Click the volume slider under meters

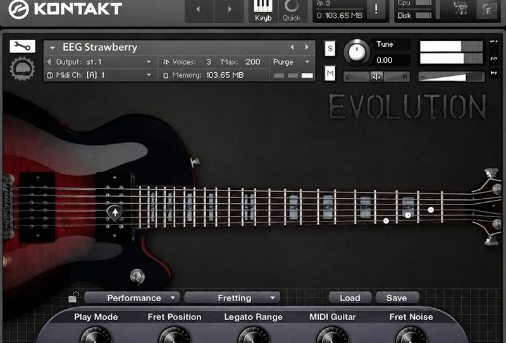pos(451,77)
